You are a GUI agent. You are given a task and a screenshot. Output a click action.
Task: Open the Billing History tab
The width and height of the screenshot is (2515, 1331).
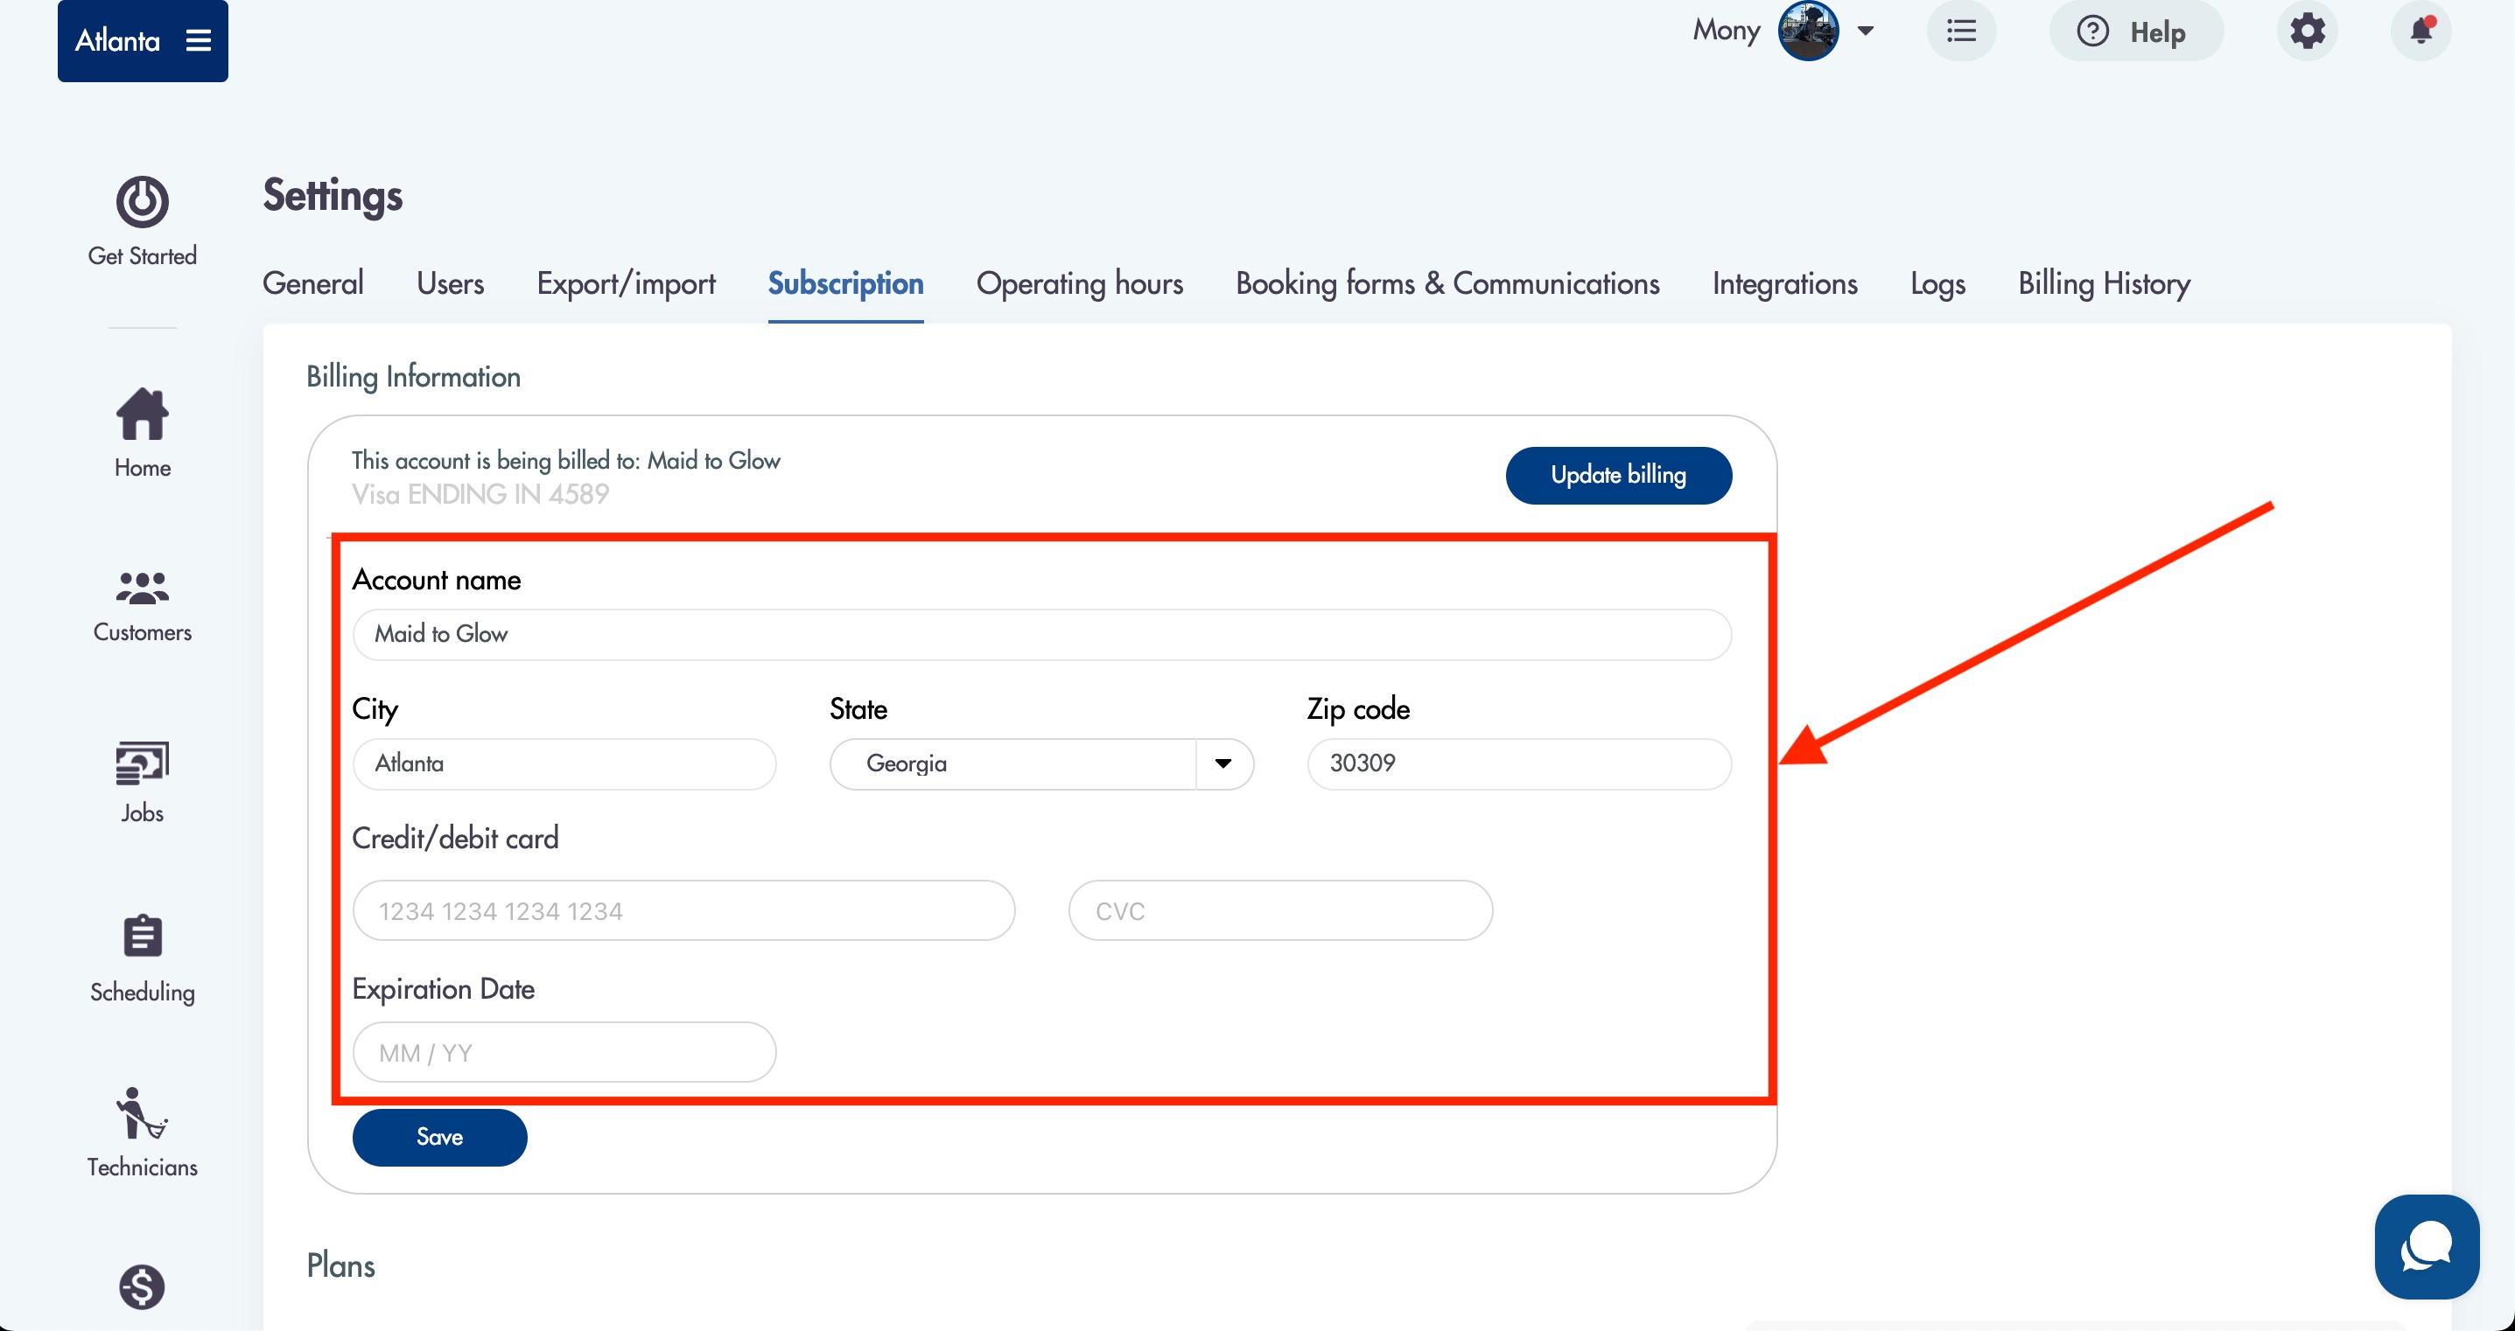2105,283
